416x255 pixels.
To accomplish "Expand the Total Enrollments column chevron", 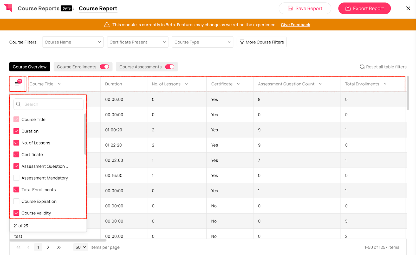I will pos(385,84).
